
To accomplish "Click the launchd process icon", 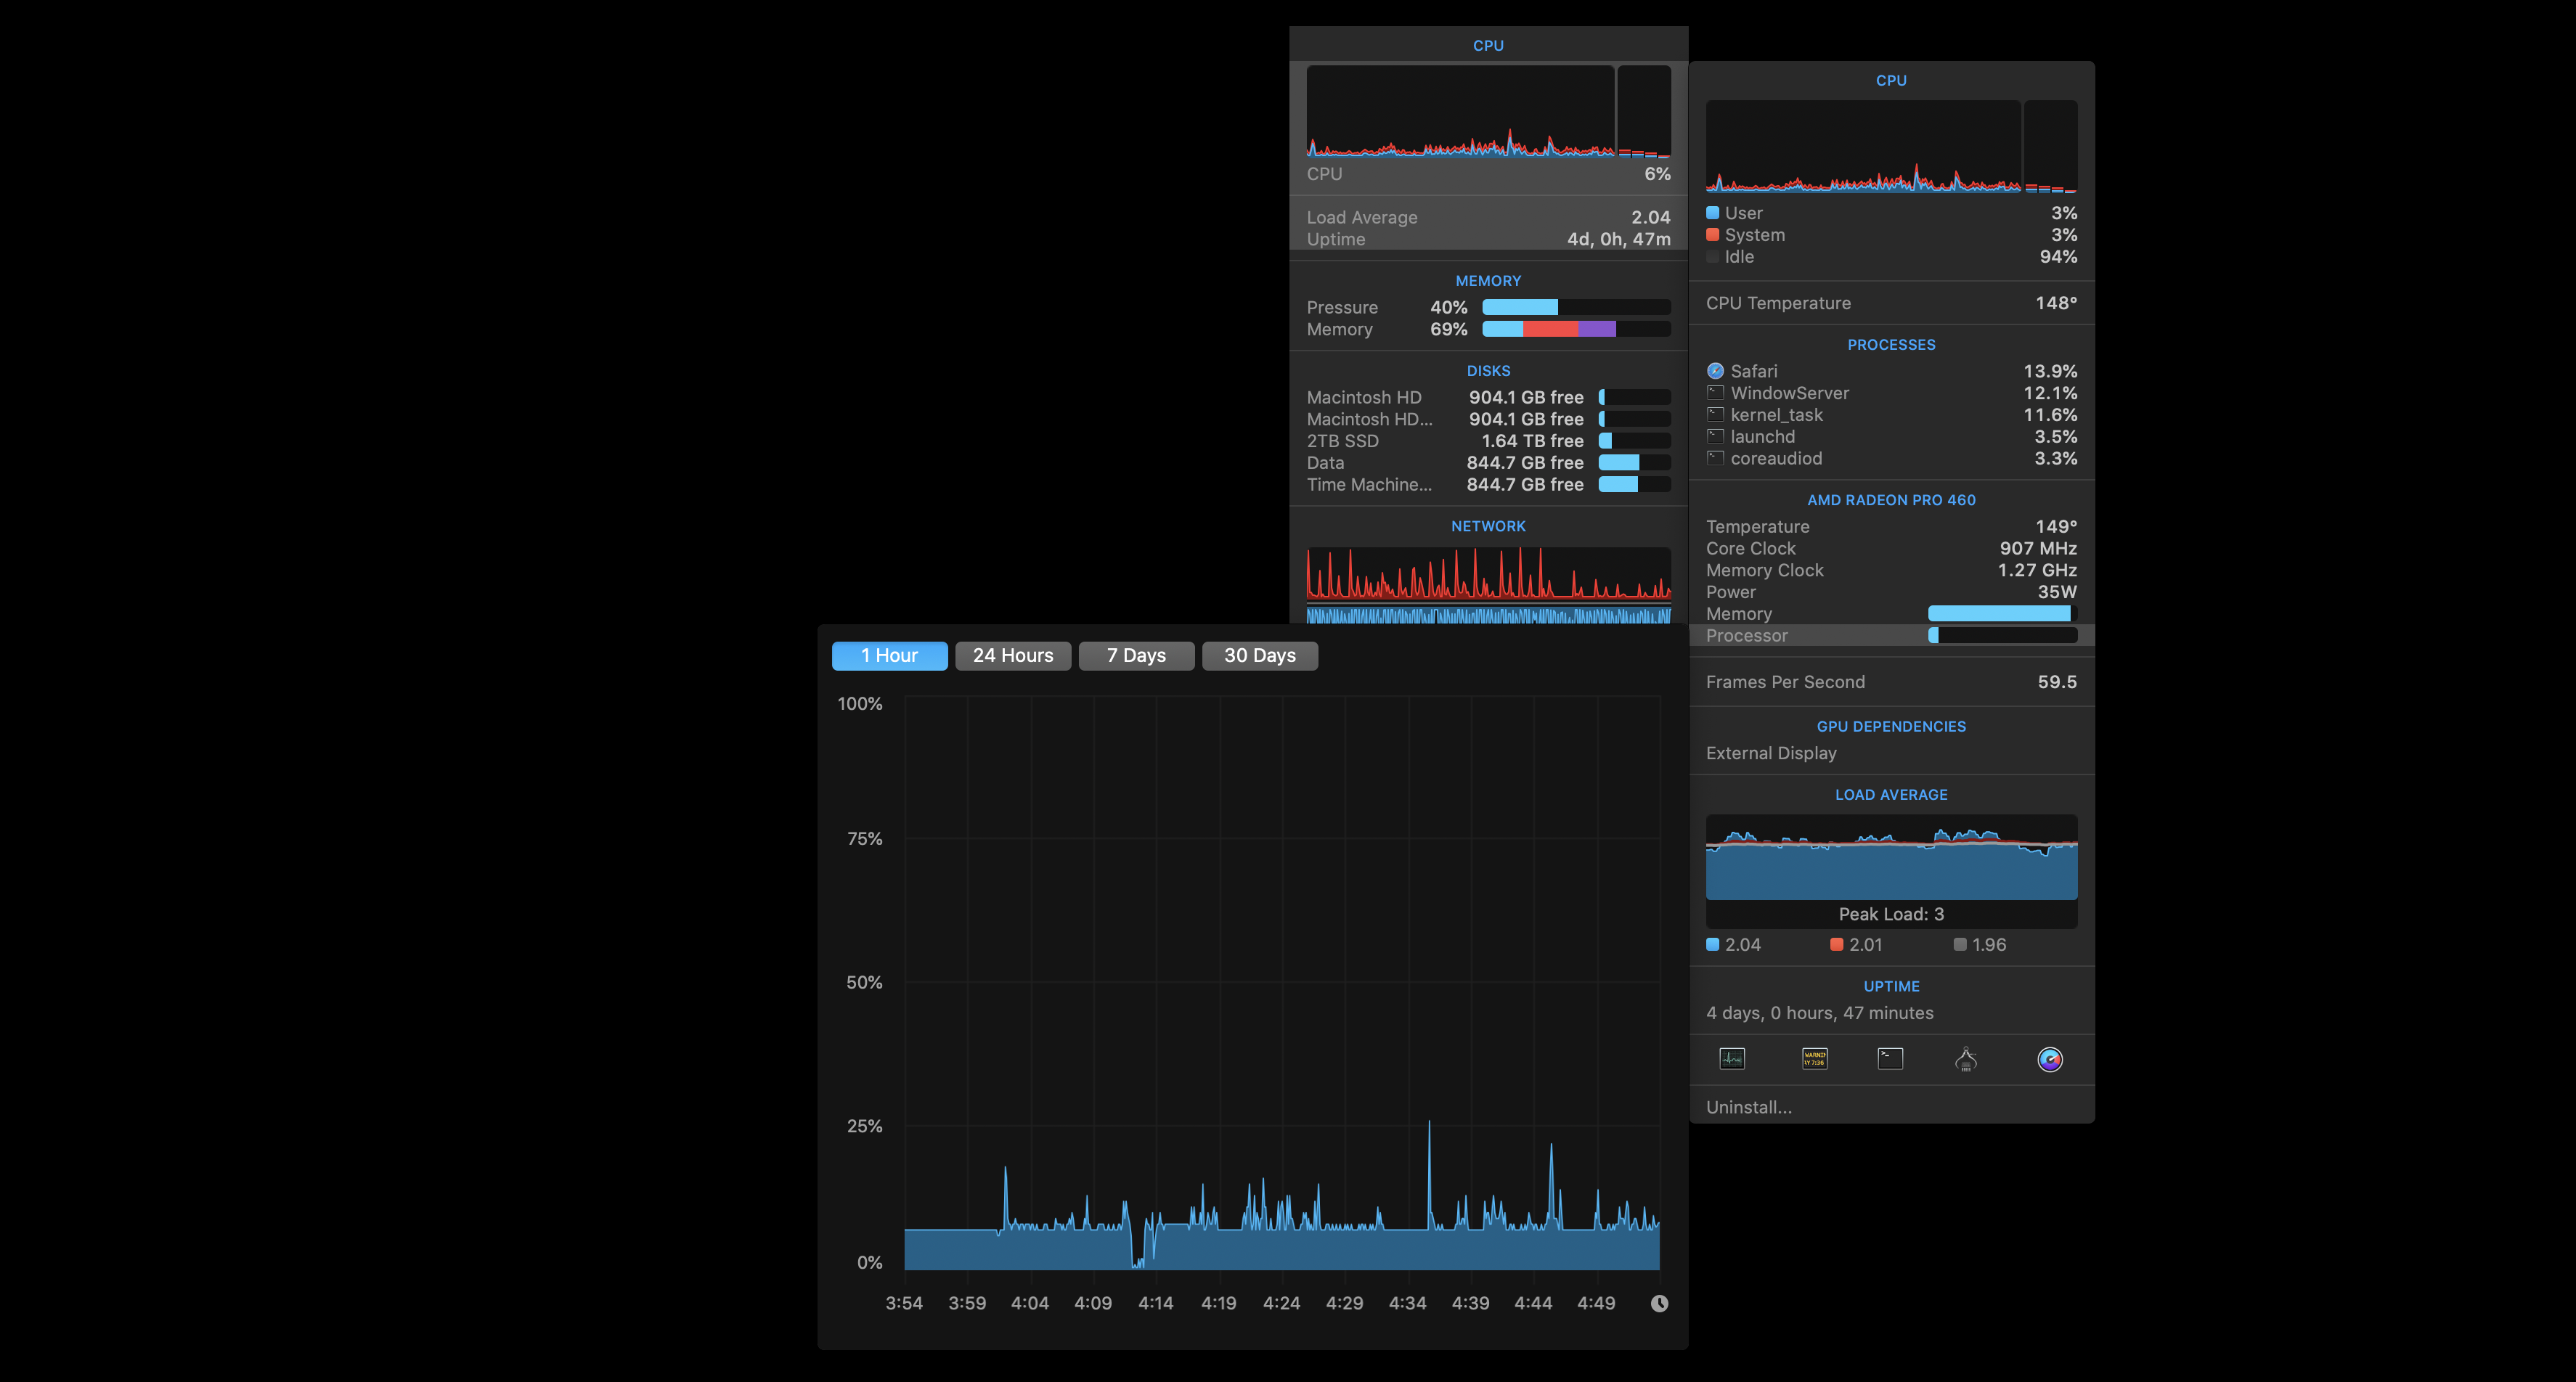I will 1715,437.
